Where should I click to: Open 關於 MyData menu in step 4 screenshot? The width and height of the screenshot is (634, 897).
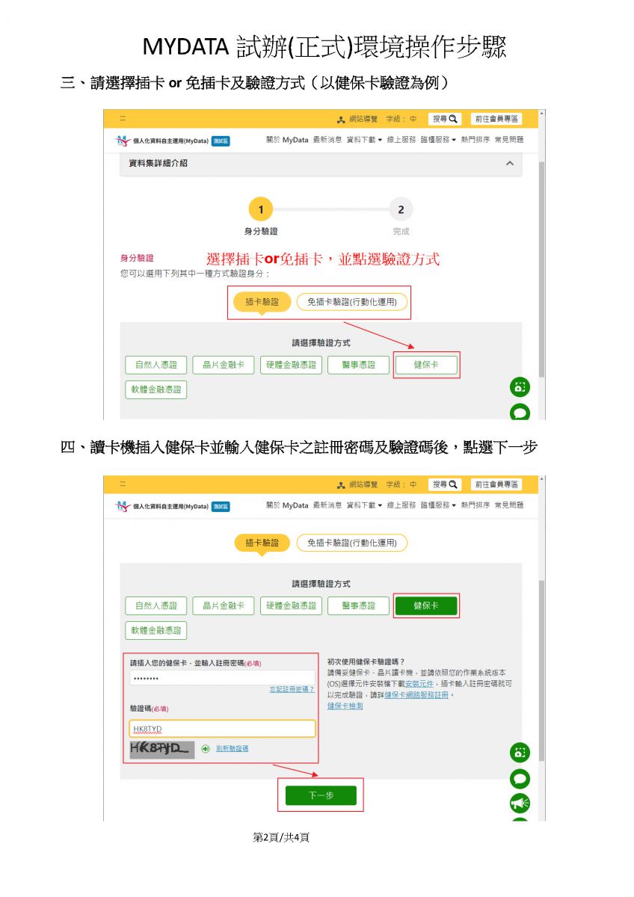287,505
